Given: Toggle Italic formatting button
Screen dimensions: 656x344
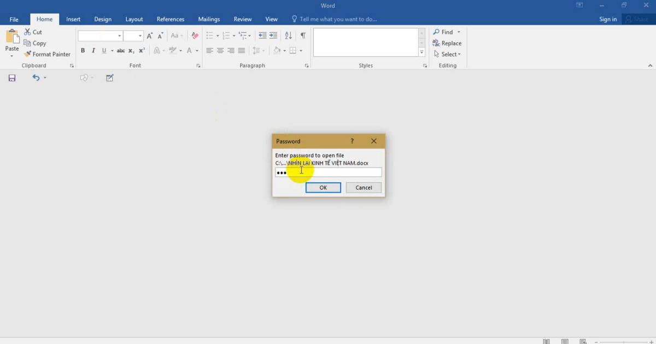Looking at the screenshot, I should pos(93,51).
